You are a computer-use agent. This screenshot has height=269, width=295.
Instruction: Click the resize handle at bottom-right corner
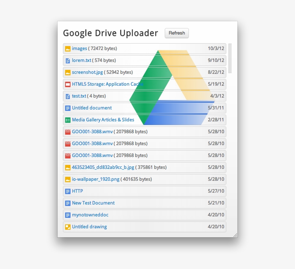236,235
